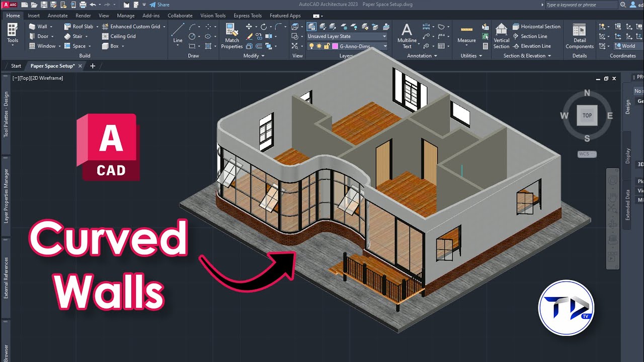
Task: Toggle the layer freeze sun icon
Action: (x=318, y=46)
